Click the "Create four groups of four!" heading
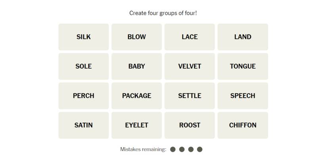Image resolution: width=327 pixels, height=163 pixels. 163,13
